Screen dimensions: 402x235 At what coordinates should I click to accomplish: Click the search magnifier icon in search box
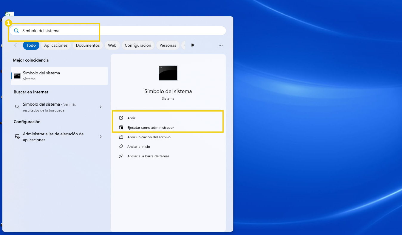pos(16,31)
